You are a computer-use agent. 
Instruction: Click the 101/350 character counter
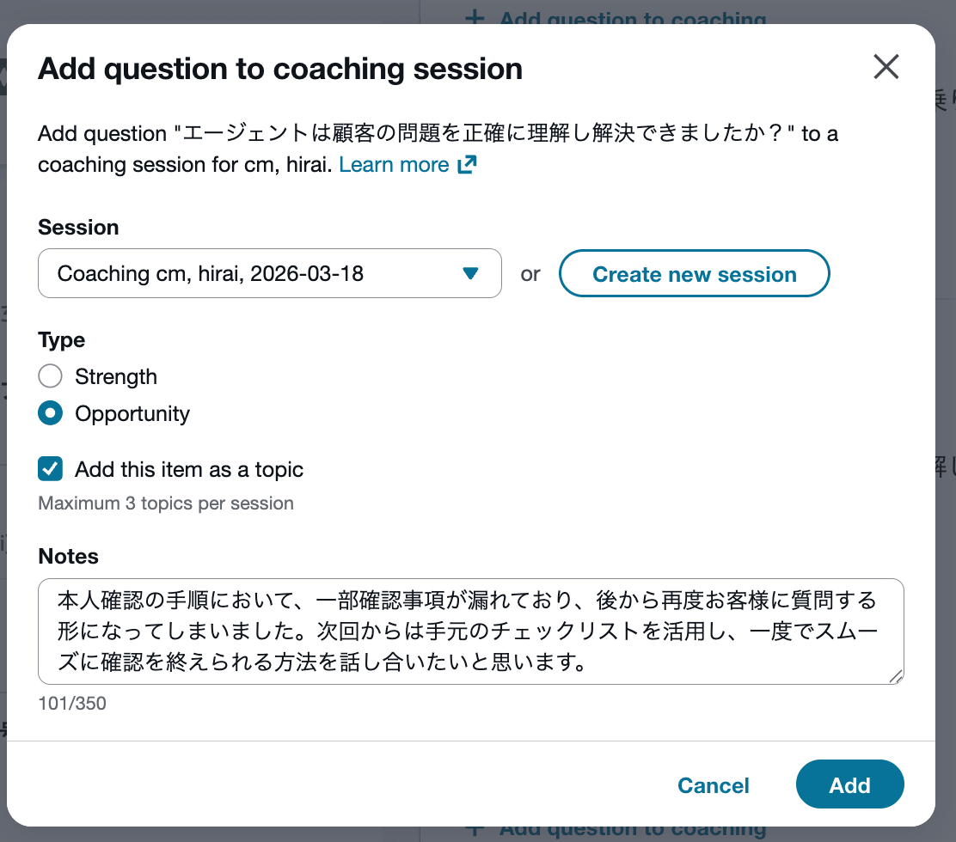point(72,704)
